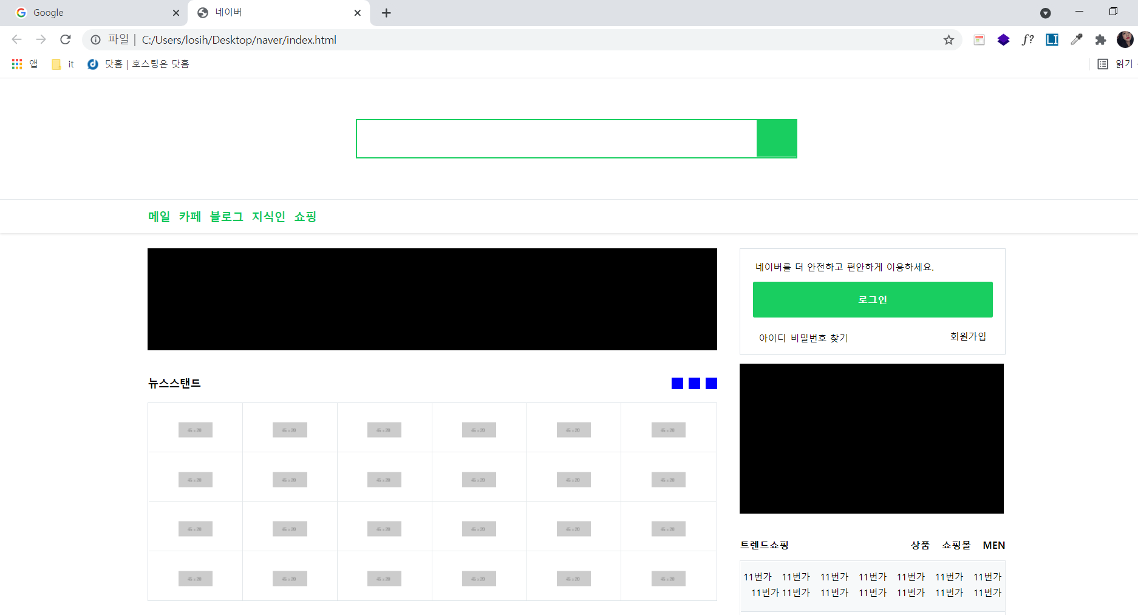
Task: Open the purple diamond extension icon
Action: 1003,40
